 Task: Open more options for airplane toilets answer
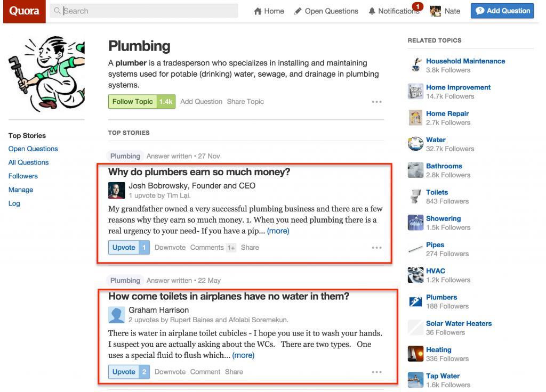pyautogui.click(x=377, y=372)
